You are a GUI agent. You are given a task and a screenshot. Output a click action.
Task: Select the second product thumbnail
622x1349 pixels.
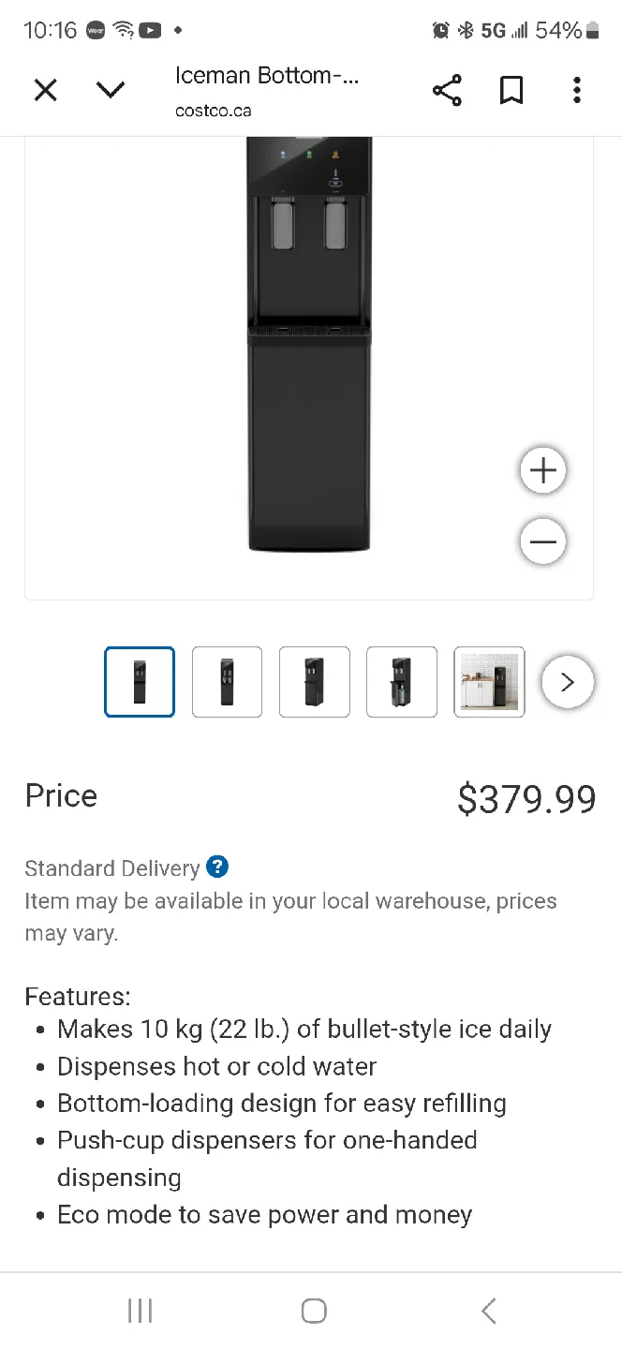[x=227, y=682]
